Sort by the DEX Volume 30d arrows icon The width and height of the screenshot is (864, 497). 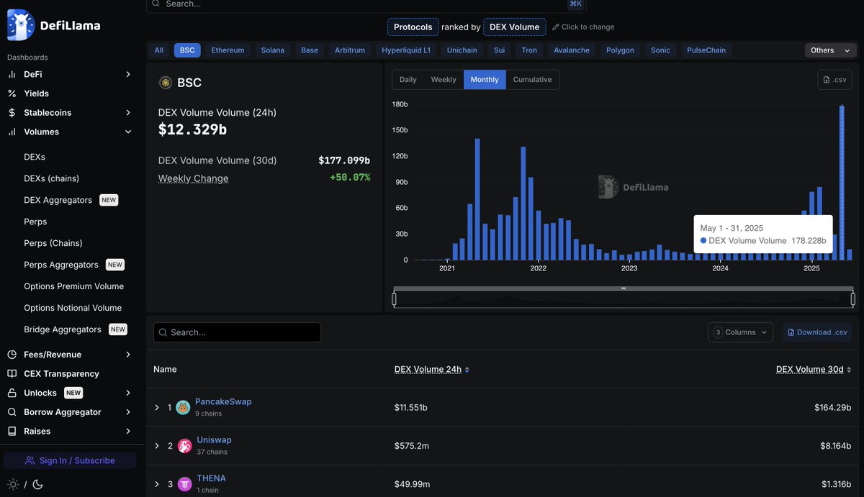pos(849,370)
